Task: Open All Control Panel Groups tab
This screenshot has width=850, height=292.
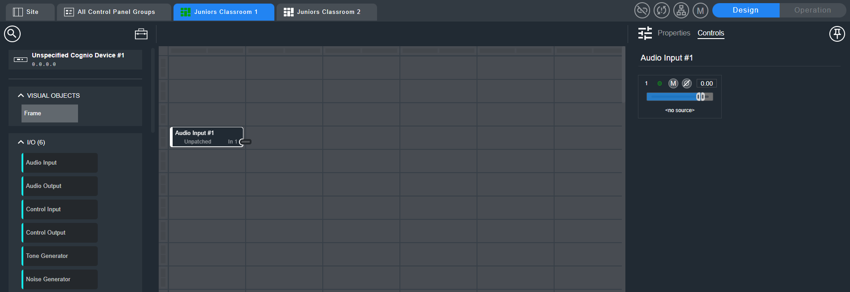Action: pos(114,12)
